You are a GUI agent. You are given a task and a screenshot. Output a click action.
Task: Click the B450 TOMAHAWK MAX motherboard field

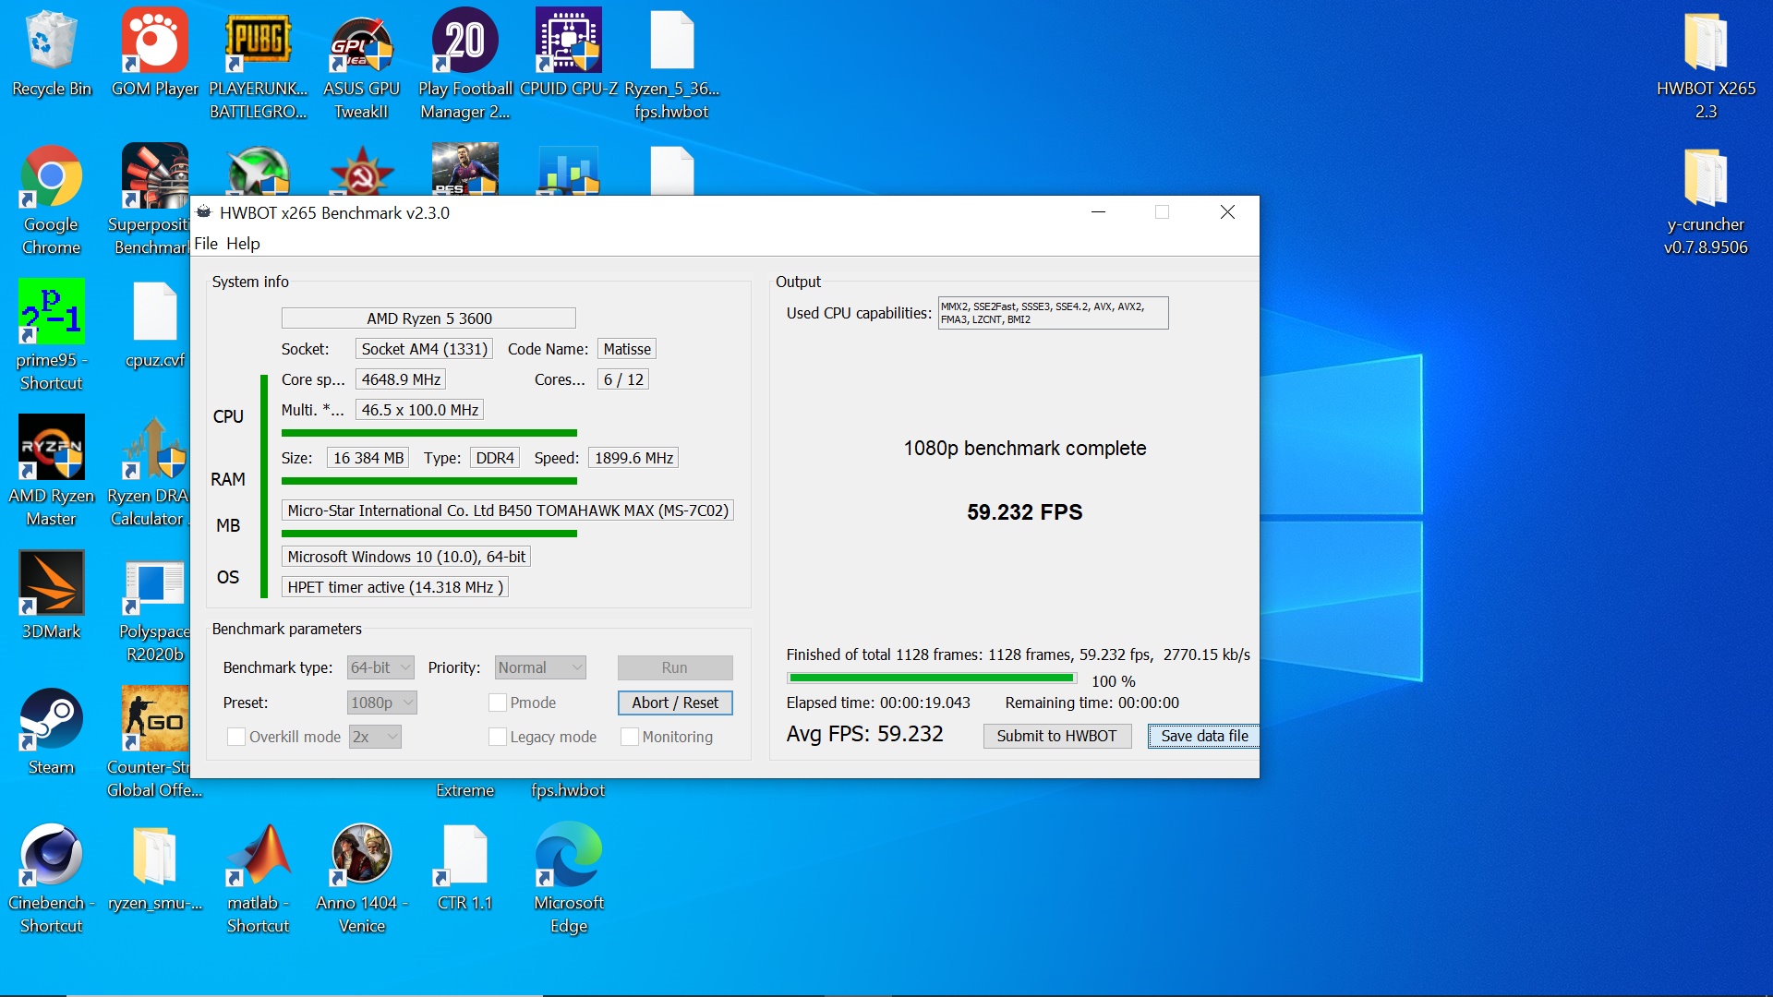coord(508,511)
